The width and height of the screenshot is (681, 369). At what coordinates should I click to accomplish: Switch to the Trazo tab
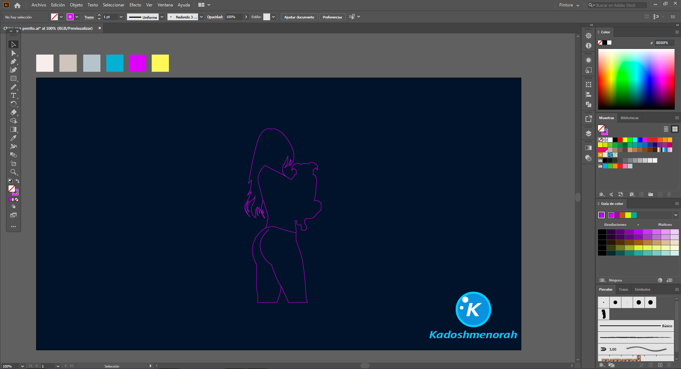(623, 290)
